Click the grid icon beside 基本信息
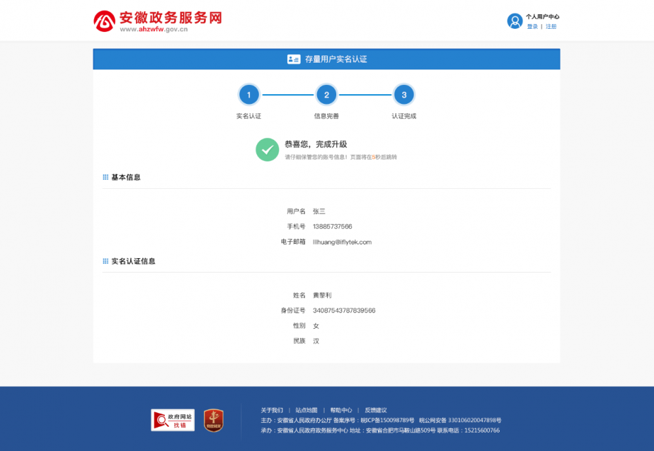This screenshot has height=451, width=654. (x=105, y=177)
